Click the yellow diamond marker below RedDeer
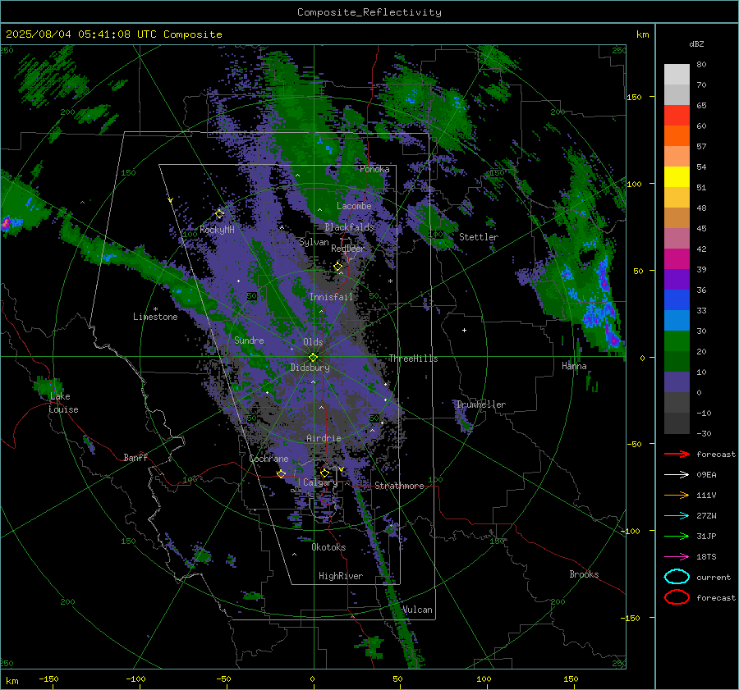The height and width of the screenshot is (690, 739). [x=338, y=267]
